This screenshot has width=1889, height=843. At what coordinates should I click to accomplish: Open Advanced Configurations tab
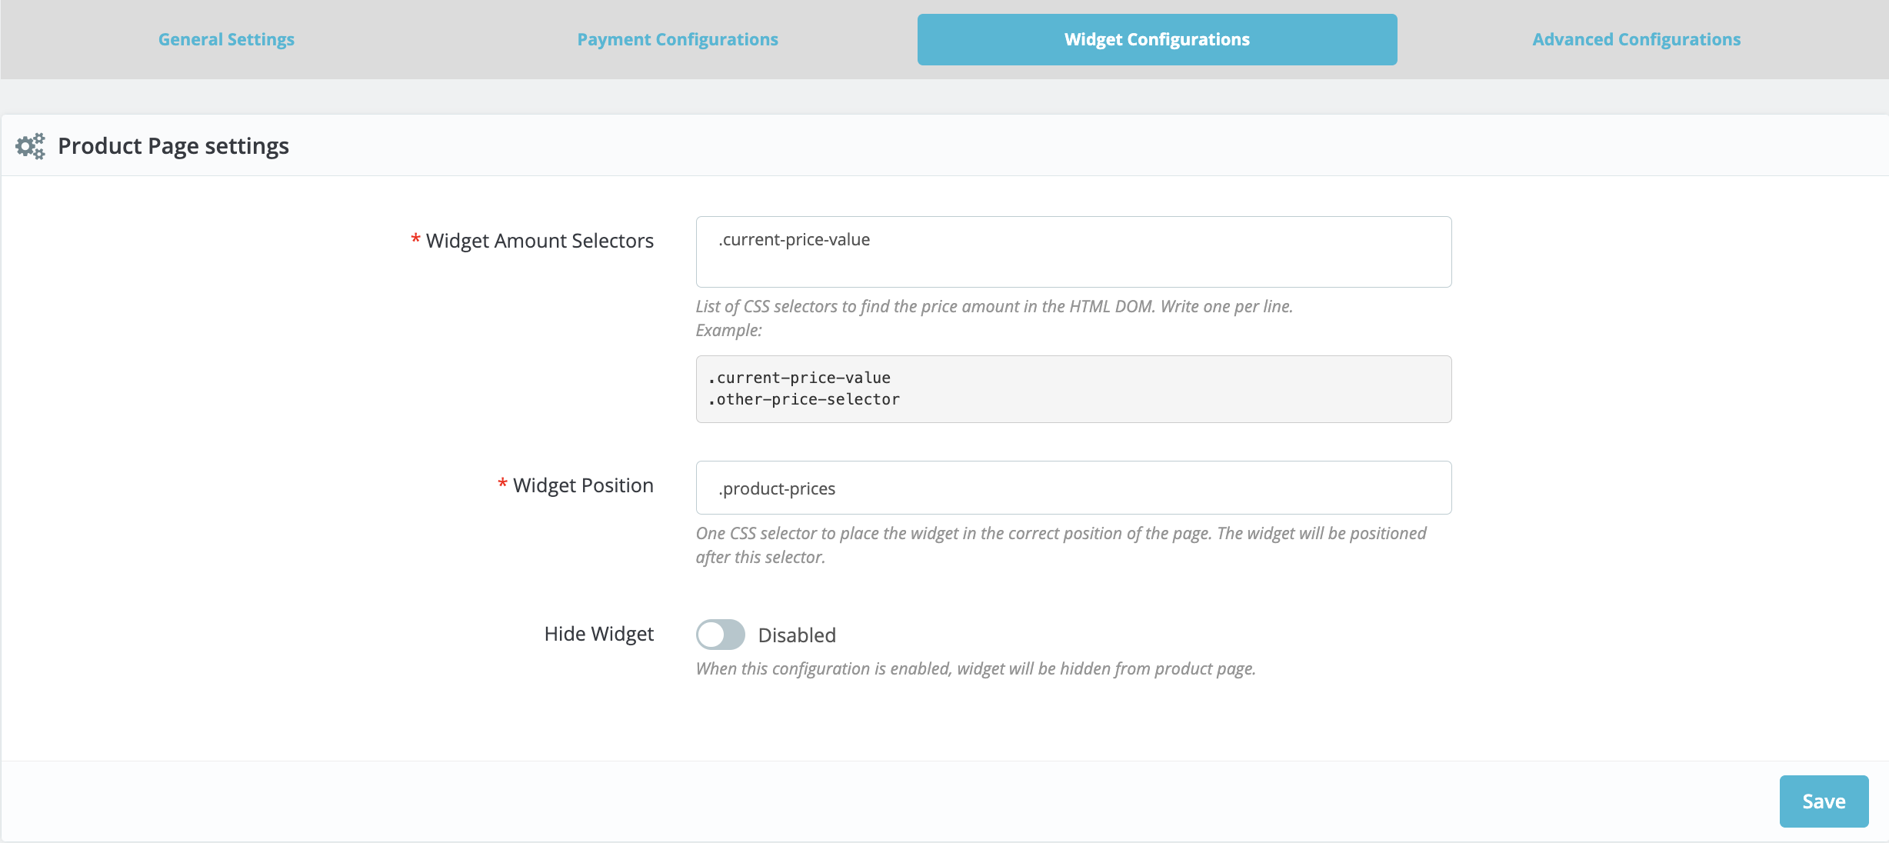1635,38
